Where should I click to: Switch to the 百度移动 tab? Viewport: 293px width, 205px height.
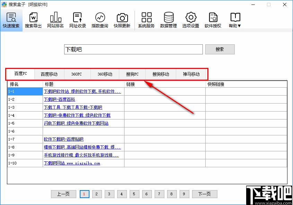click(x=49, y=74)
